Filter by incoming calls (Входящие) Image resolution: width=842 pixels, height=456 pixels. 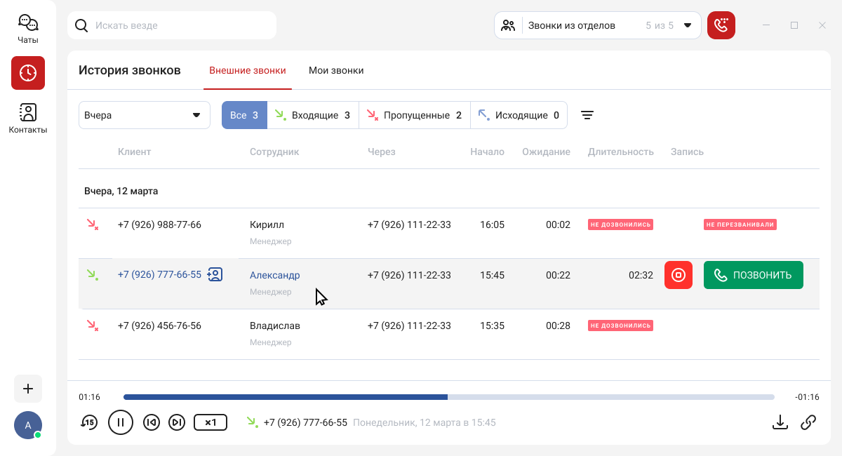(313, 116)
